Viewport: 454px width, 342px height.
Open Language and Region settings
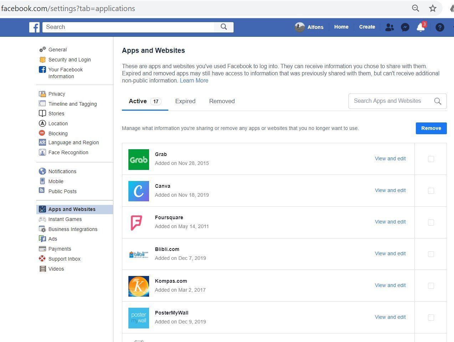point(73,142)
